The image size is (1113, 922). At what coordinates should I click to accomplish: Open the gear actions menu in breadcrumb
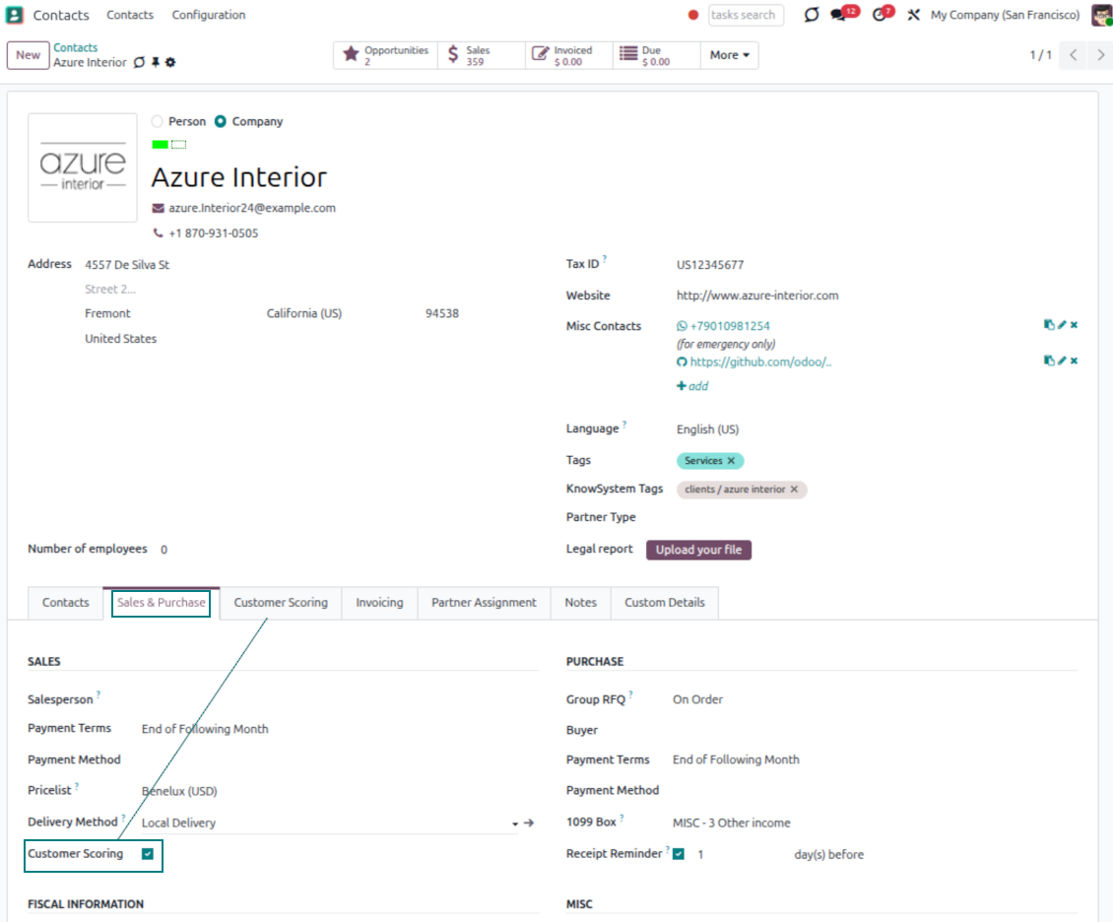[x=169, y=62]
